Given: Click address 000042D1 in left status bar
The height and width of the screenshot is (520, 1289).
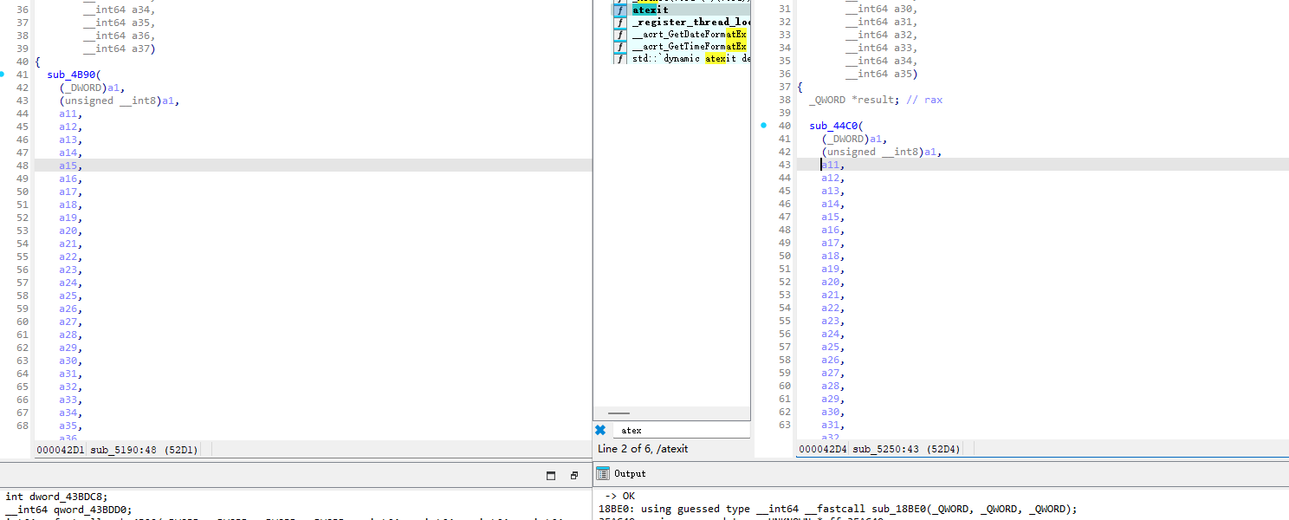Looking at the screenshot, I should click(x=61, y=450).
